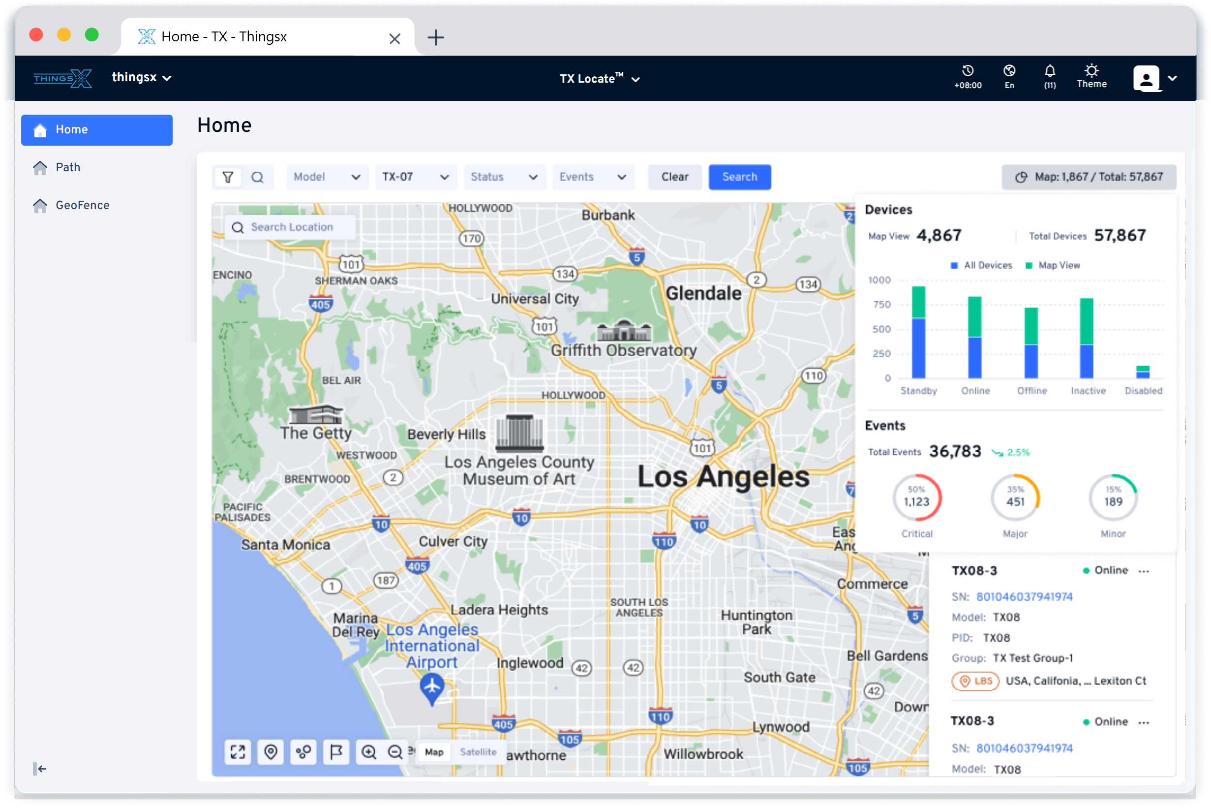Select the Home - TX - Thingsx browser tab
This screenshot has height=808, width=1211.
tap(268, 37)
